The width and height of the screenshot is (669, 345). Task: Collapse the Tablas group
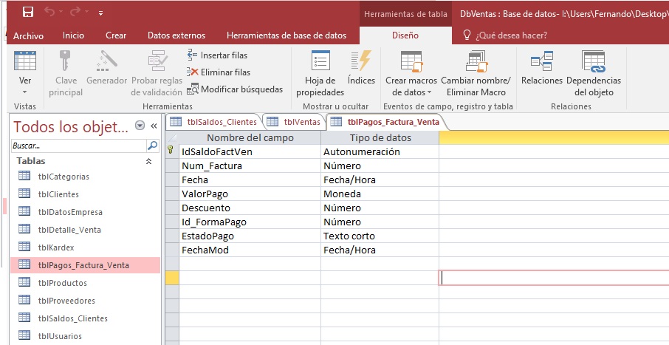[x=148, y=160]
